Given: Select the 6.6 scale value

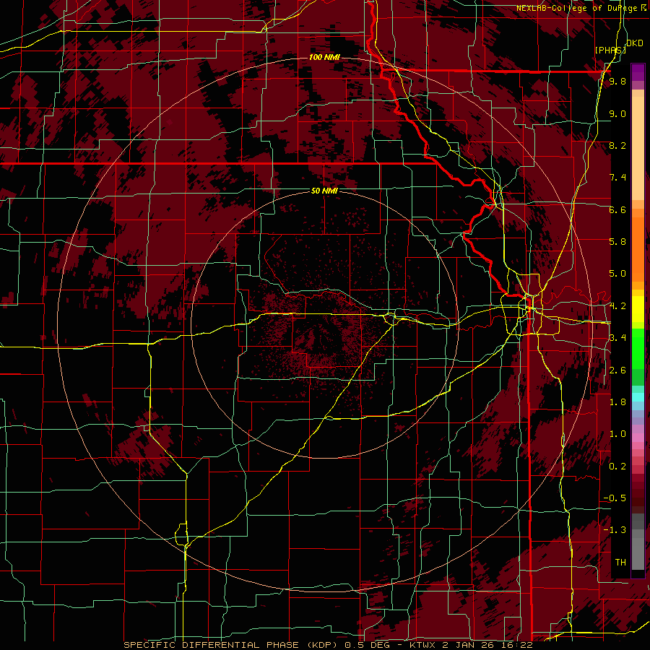Looking at the screenshot, I should (x=617, y=209).
